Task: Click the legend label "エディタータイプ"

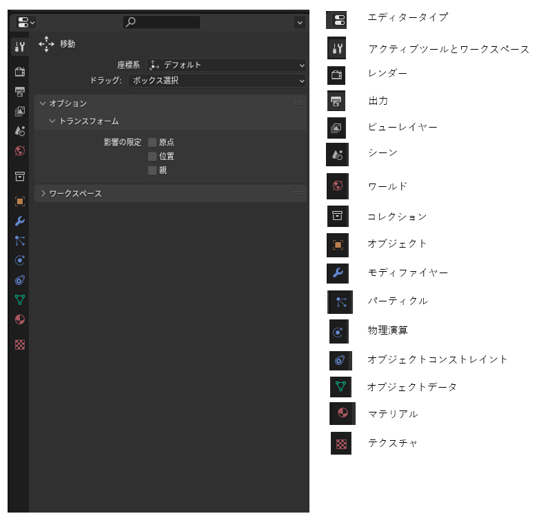Action: pos(408,17)
